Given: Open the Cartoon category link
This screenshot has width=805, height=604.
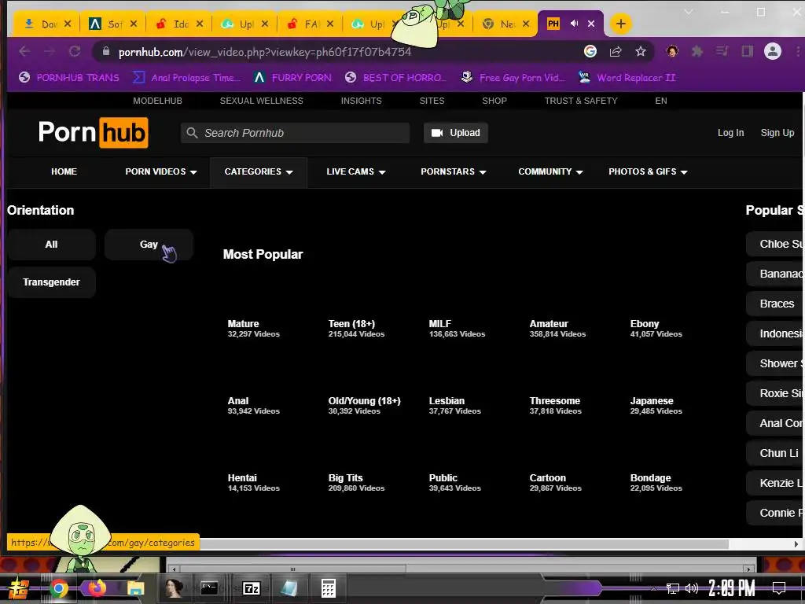Looking at the screenshot, I should [x=548, y=478].
